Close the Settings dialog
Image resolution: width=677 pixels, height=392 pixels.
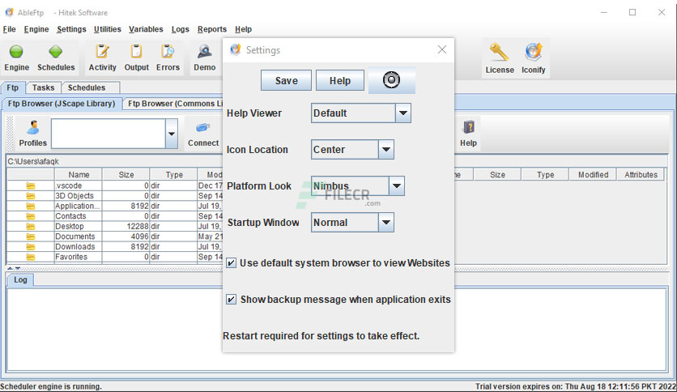[441, 49]
